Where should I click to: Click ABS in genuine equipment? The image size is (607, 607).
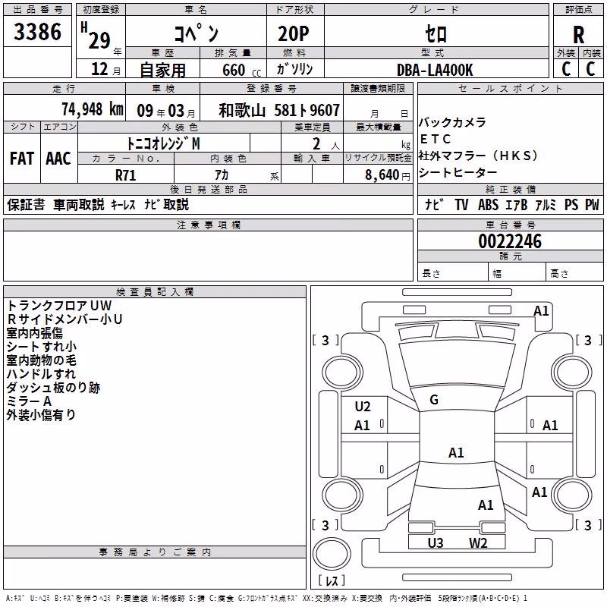(x=488, y=205)
